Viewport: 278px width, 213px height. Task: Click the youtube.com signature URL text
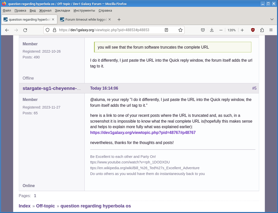click(130, 162)
